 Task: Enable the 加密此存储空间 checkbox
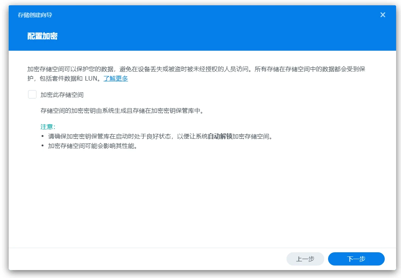coord(32,95)
